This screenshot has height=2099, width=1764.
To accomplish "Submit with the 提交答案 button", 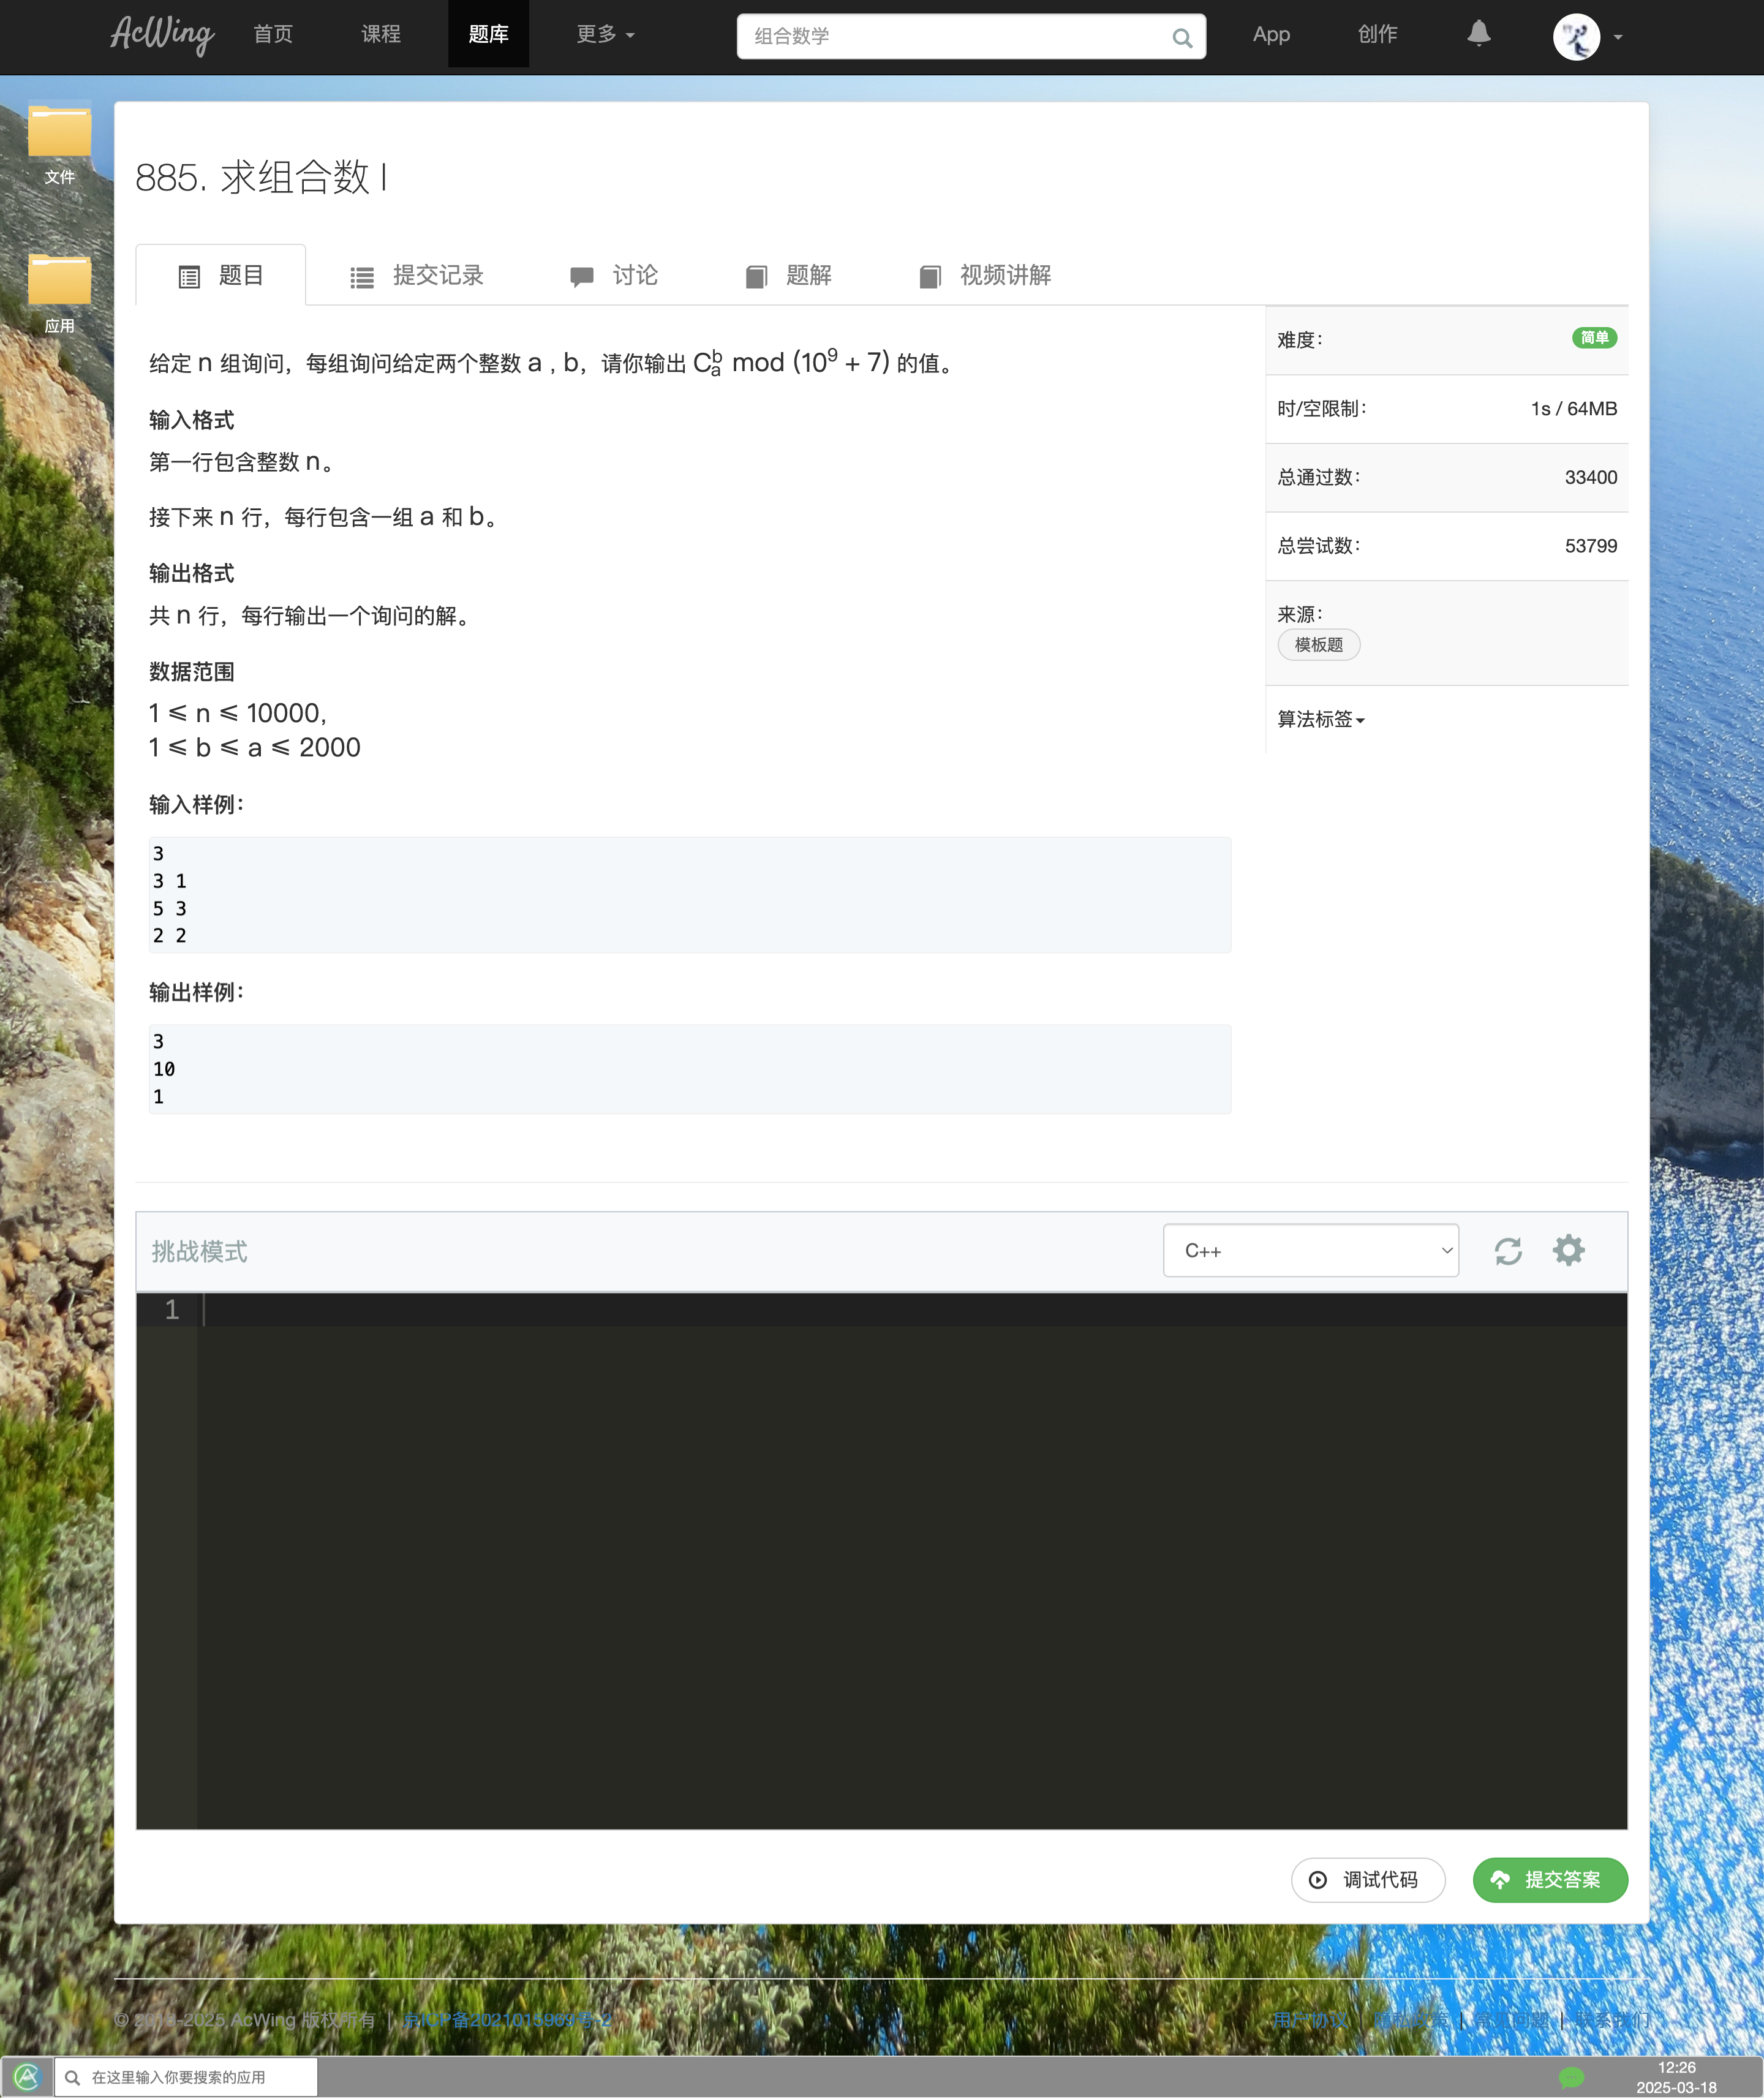I will (x=1550, y=1880).
